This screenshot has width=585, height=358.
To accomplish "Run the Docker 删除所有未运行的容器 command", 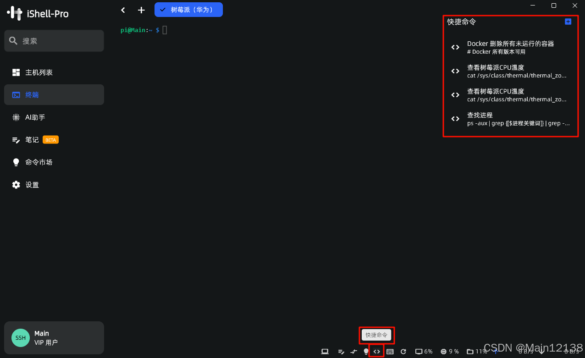I will [510, 47].
